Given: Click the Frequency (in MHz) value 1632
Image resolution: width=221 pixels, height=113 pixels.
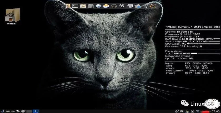Looking at the screenshot, I should click(x=197, y=34).
